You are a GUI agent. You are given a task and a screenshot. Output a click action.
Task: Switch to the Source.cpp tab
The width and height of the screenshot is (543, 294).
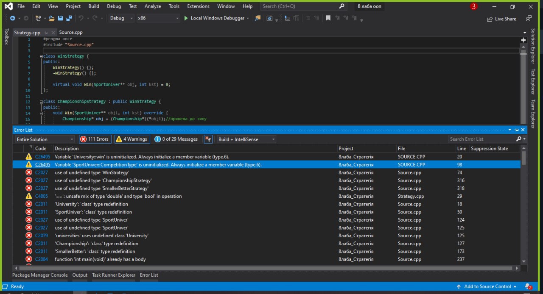[71, 32]
